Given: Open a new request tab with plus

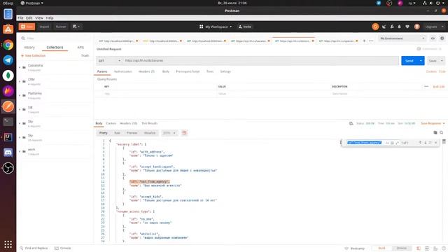Looking at the screenshot, I should tap(364, 41).
